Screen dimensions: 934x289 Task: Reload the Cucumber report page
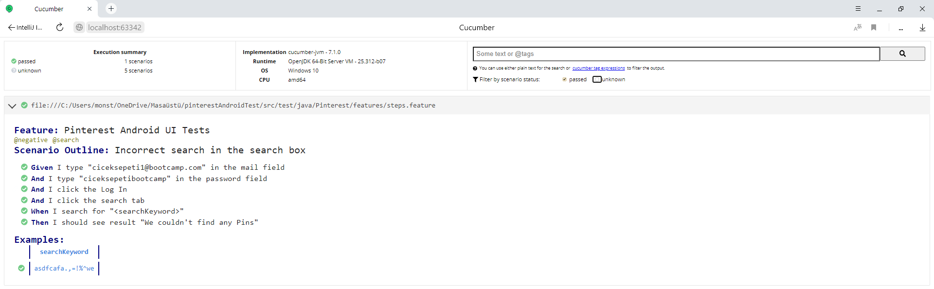(60, 27)
